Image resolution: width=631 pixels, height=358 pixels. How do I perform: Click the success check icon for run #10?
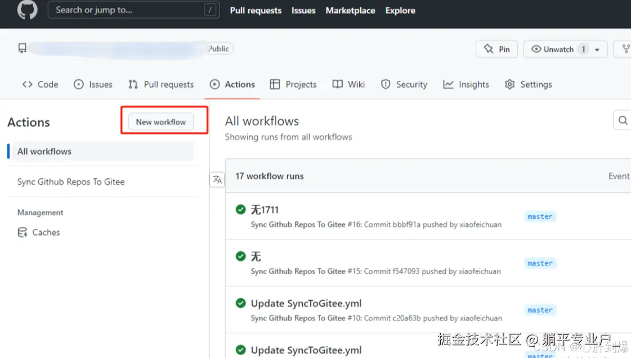[x=241, y=303]
